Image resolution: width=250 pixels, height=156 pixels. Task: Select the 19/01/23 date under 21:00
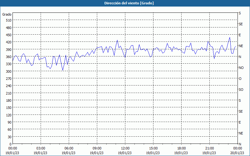(x=209, y=153)
